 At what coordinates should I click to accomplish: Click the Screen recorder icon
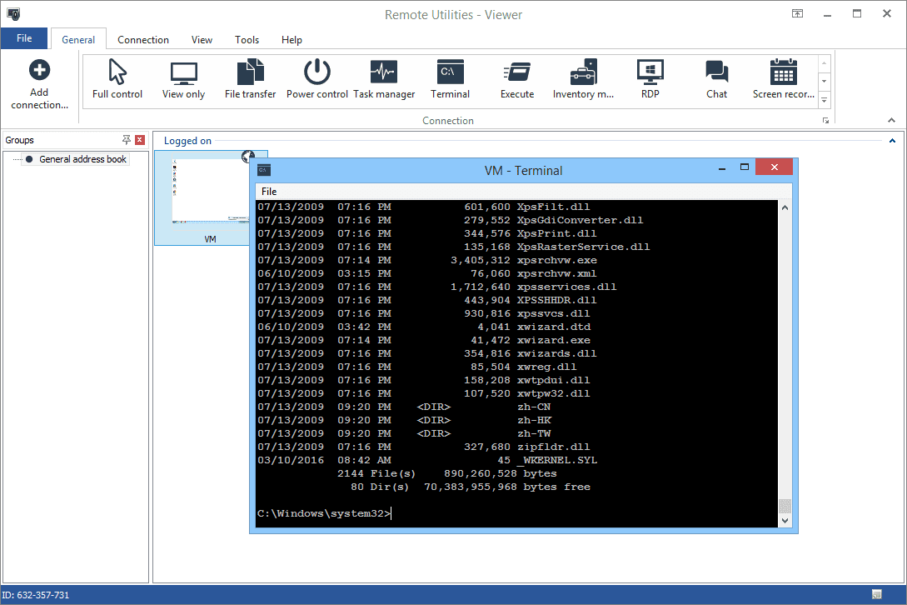784,73
